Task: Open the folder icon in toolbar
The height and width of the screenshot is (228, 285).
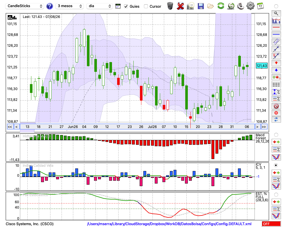Action: pos(211,6)
